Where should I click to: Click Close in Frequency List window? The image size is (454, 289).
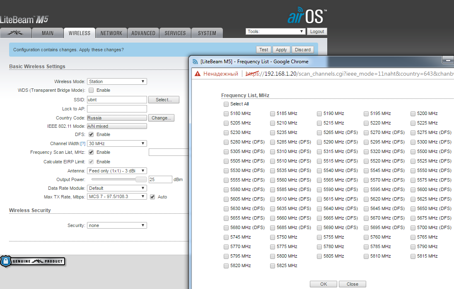click(x=353, y=284)
